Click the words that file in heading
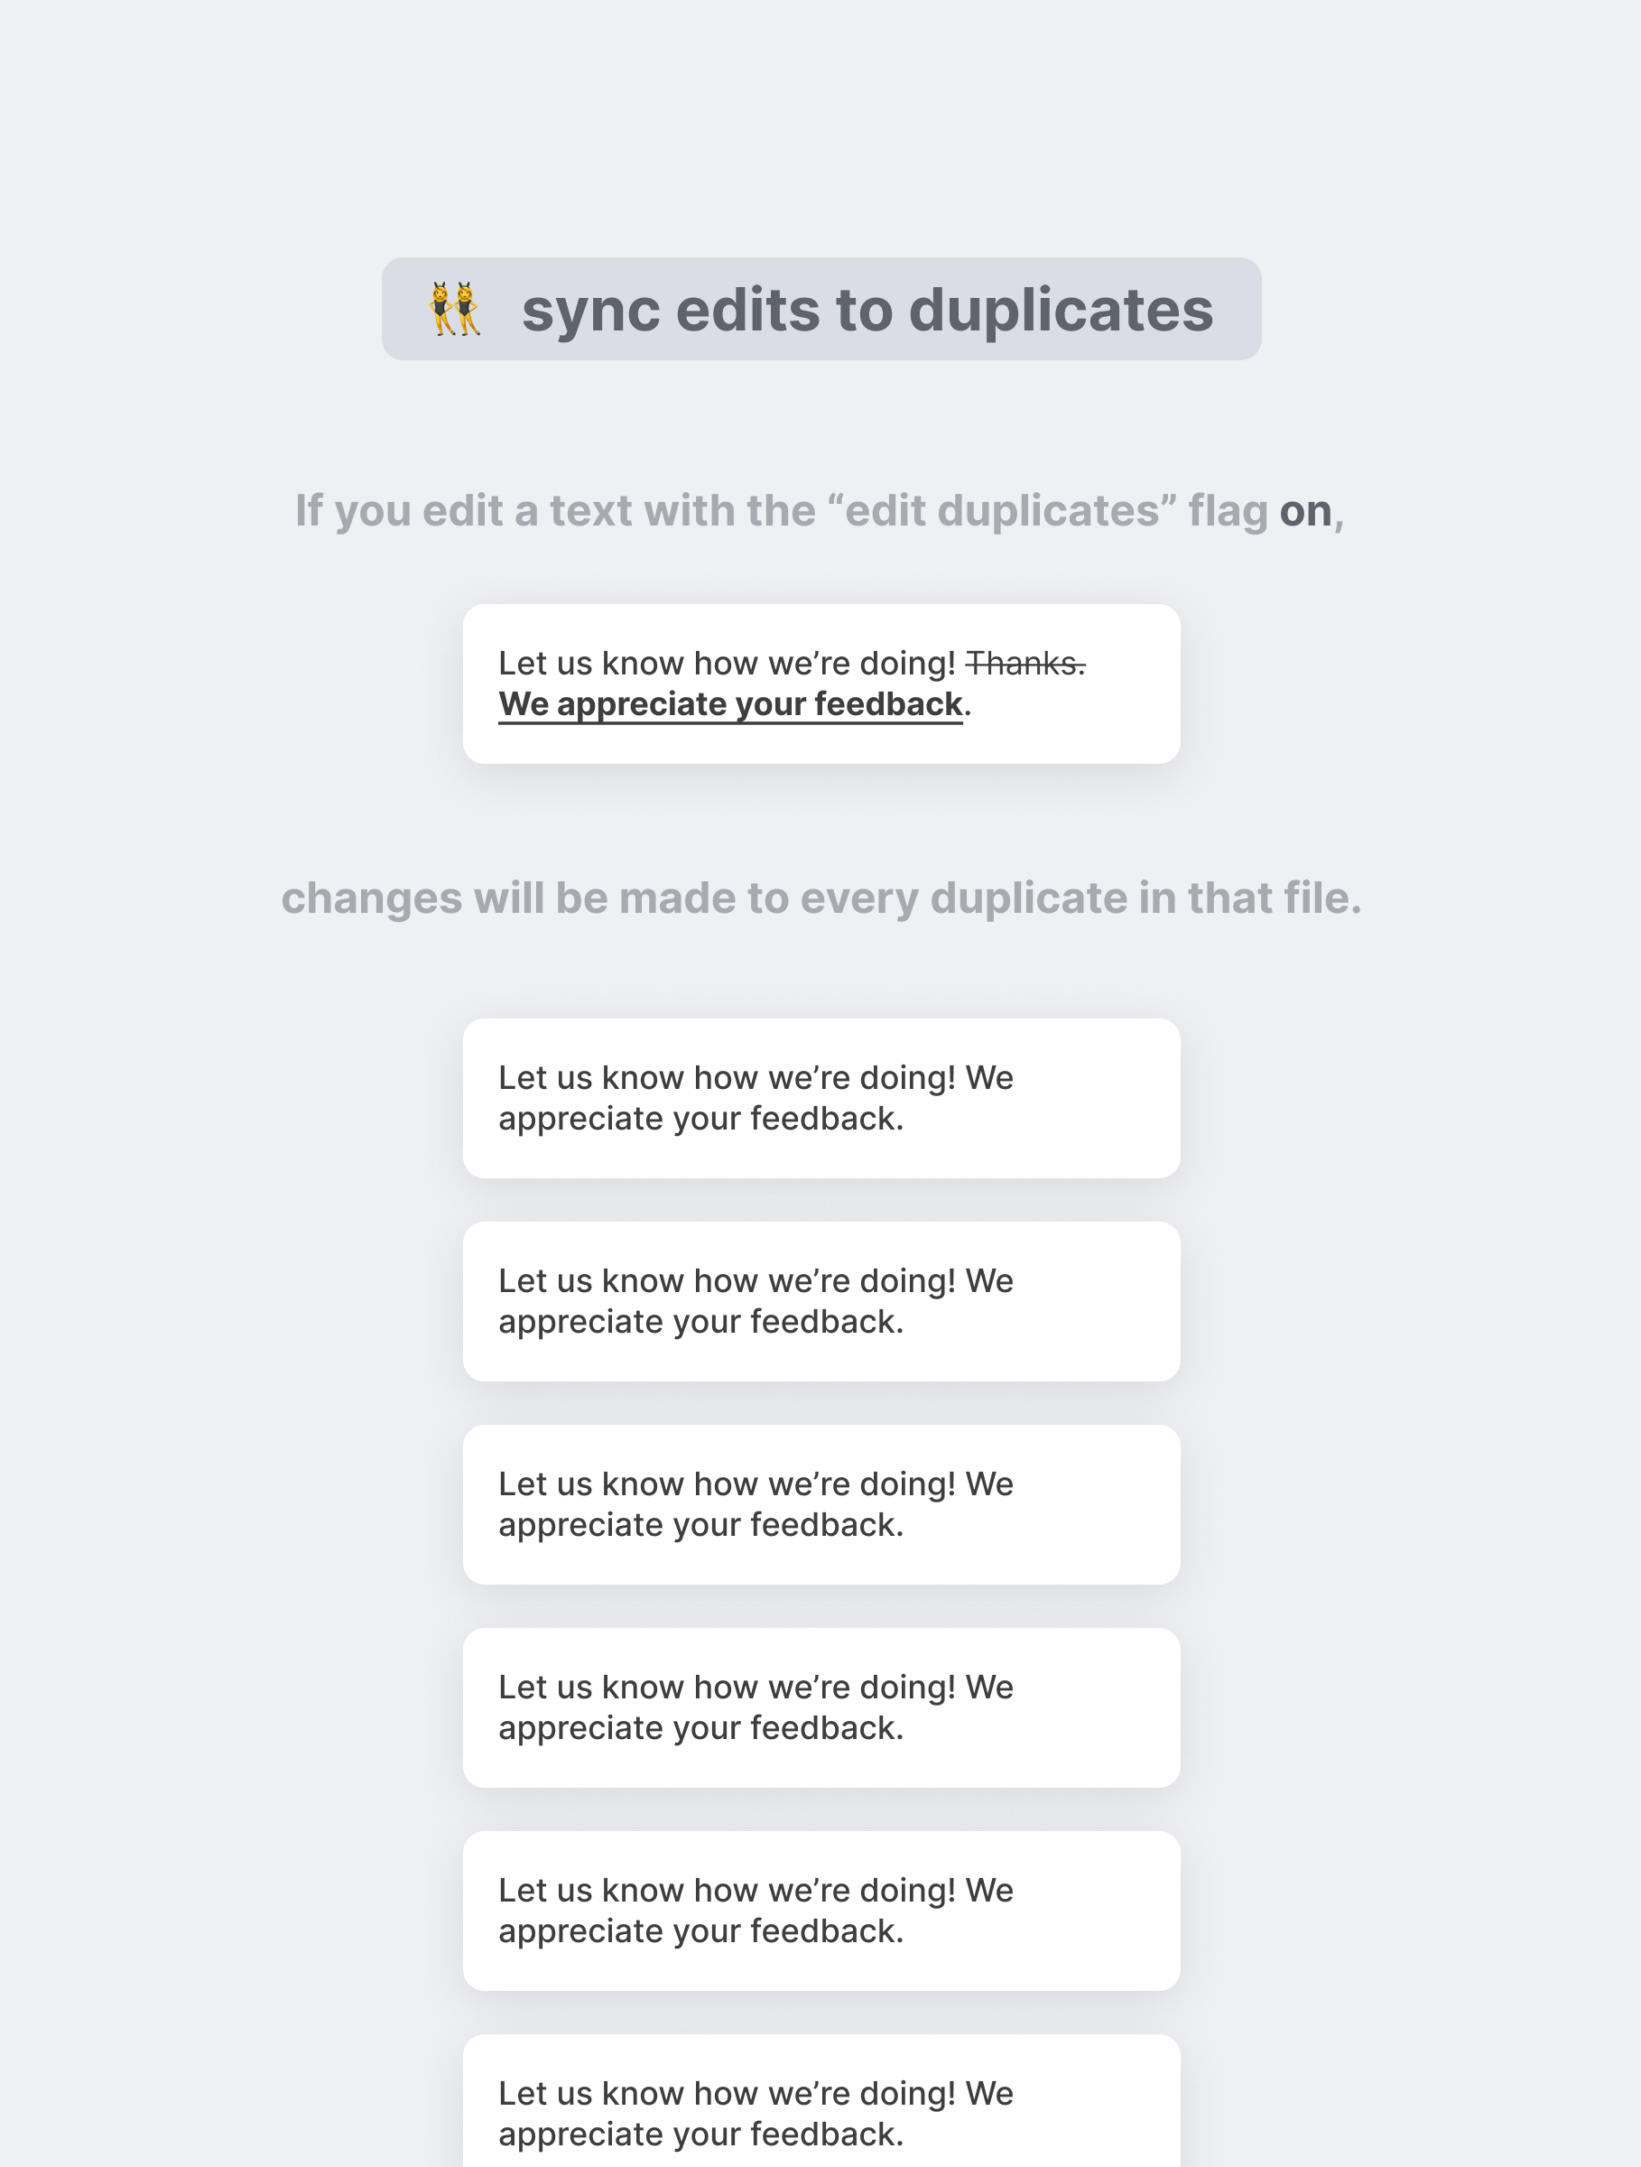Viewport: 1641px width, 2167px height. [x=1274, y=897]
